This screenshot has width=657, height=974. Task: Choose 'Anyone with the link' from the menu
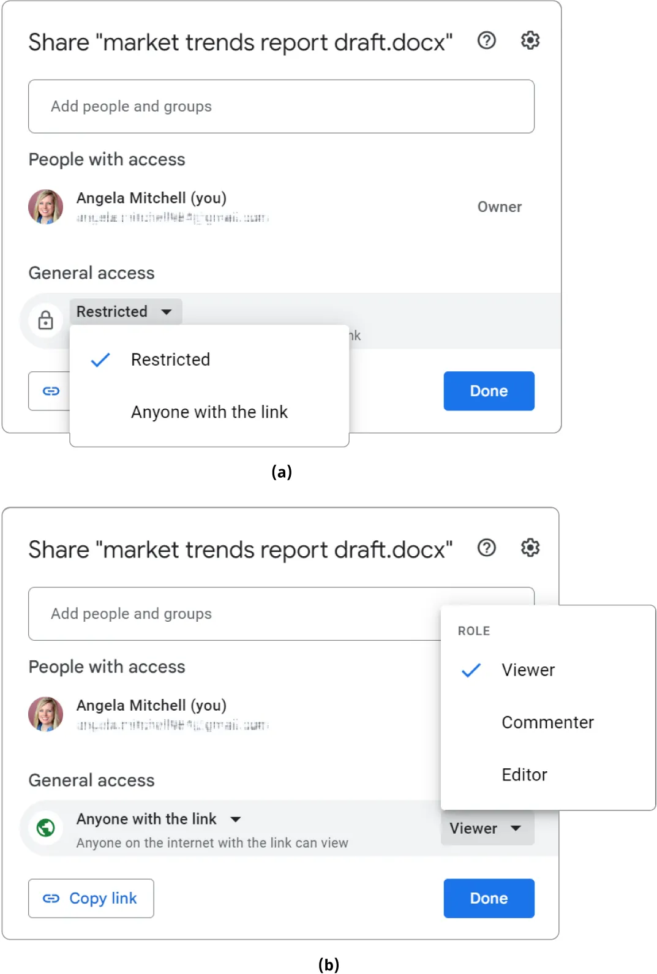[x=209, y=412]
